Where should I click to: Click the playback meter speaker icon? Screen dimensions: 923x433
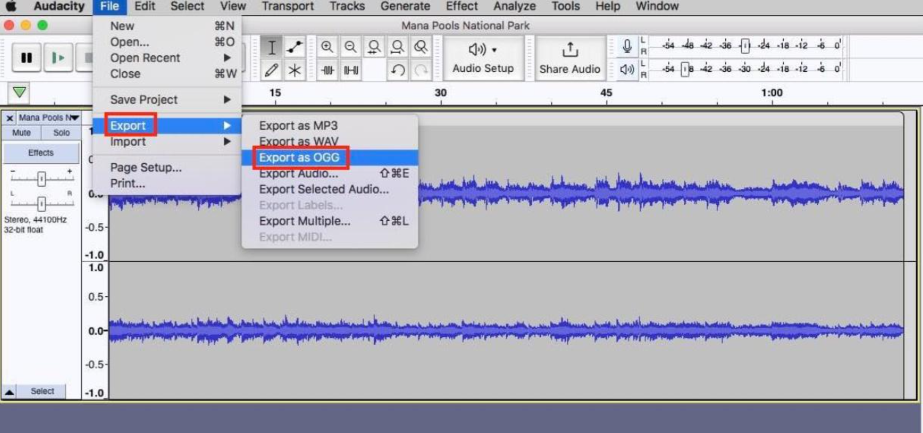click(x=627, y=69)
